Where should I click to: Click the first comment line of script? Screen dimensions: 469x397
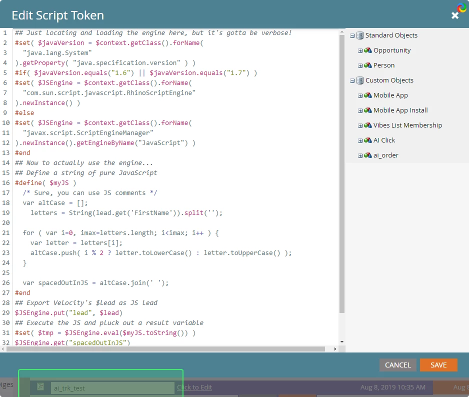tap(153, 33)
